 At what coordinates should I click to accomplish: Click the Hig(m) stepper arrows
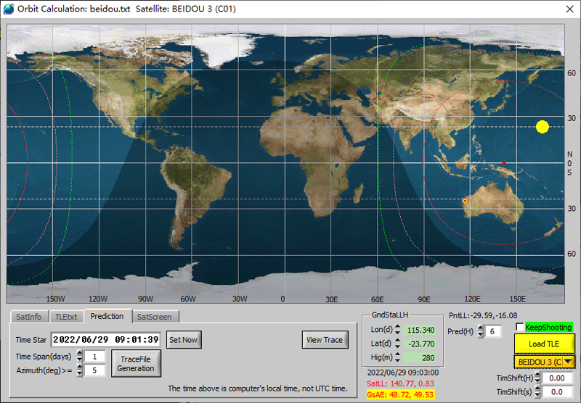[397, 357]
